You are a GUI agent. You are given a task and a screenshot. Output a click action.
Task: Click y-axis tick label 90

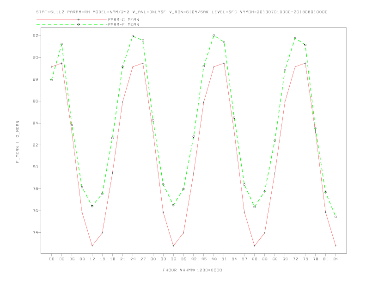pyautogui.click(x=35, y=57)
